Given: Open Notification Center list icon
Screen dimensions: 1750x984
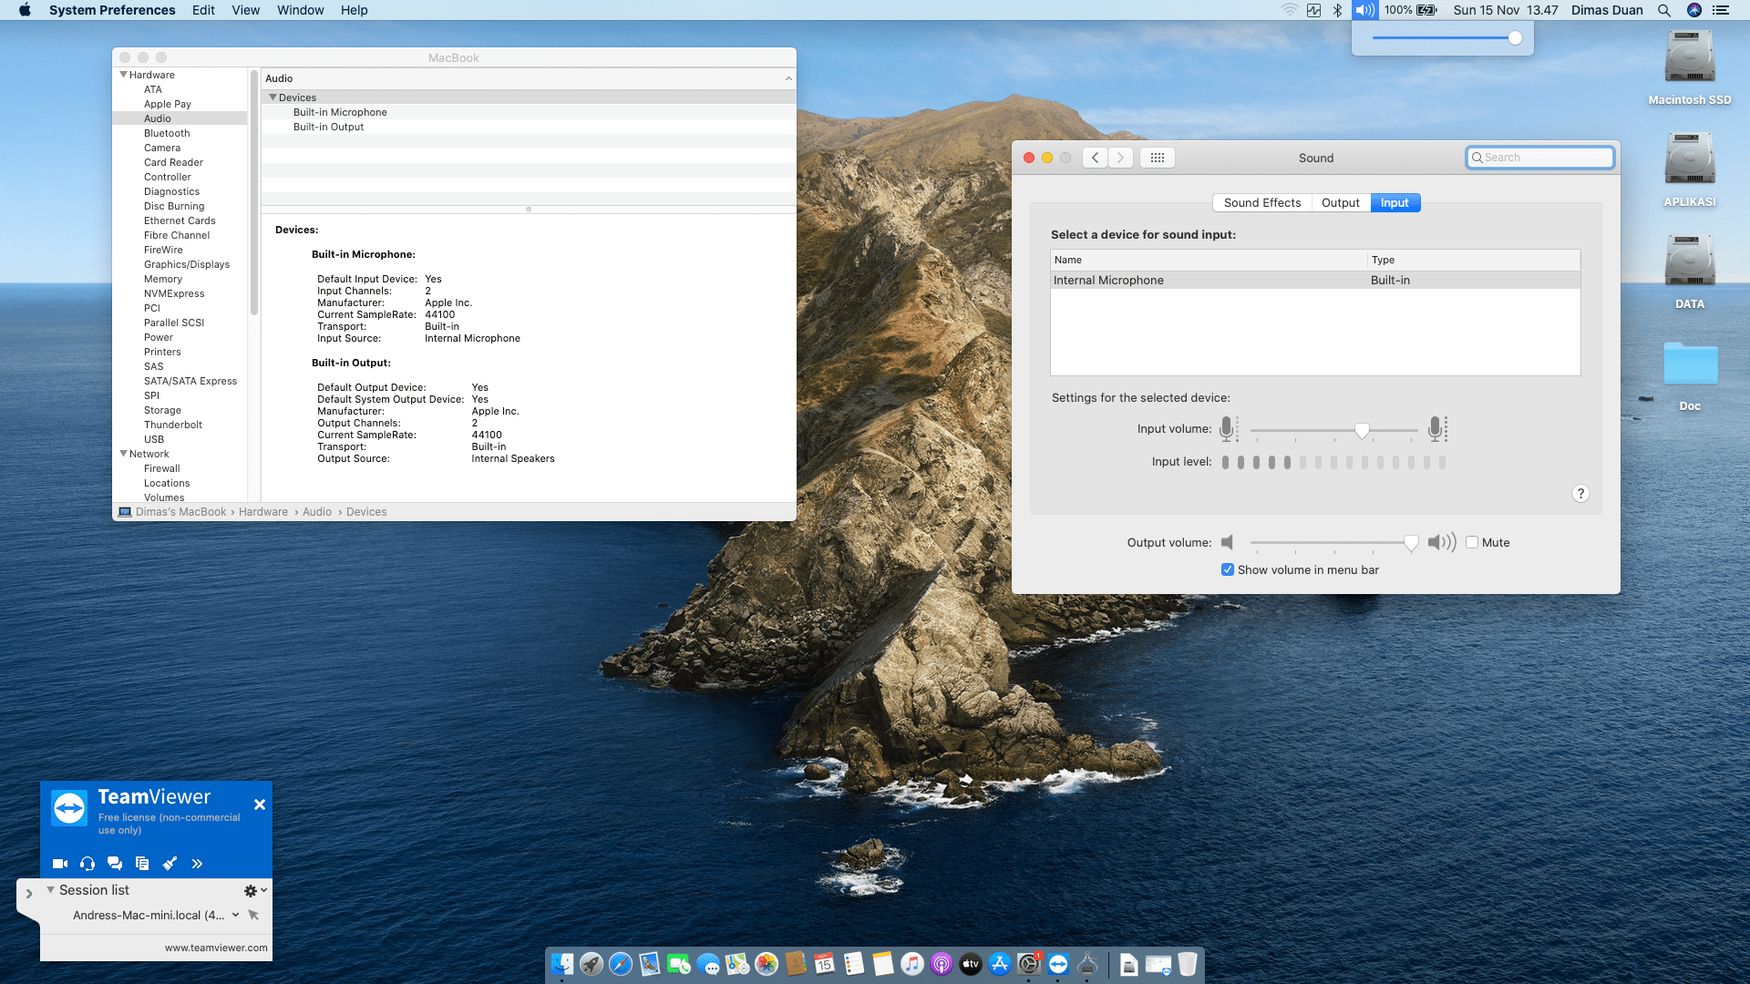Looking at the screenshot, I should pos(1721,10).
